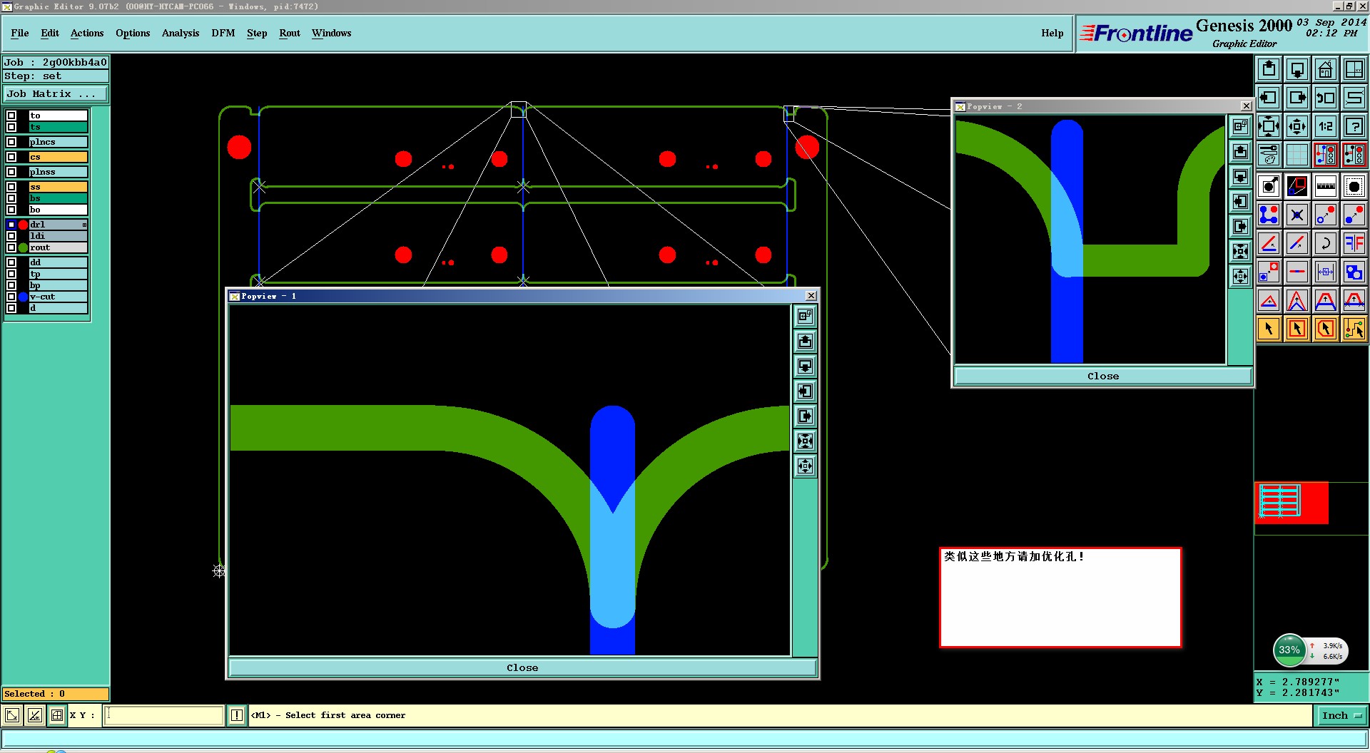The height and width of the screenshot is (753, 1370).
Task: Open the Step menu
Action: pyautogui.click(x=257, y=33)
